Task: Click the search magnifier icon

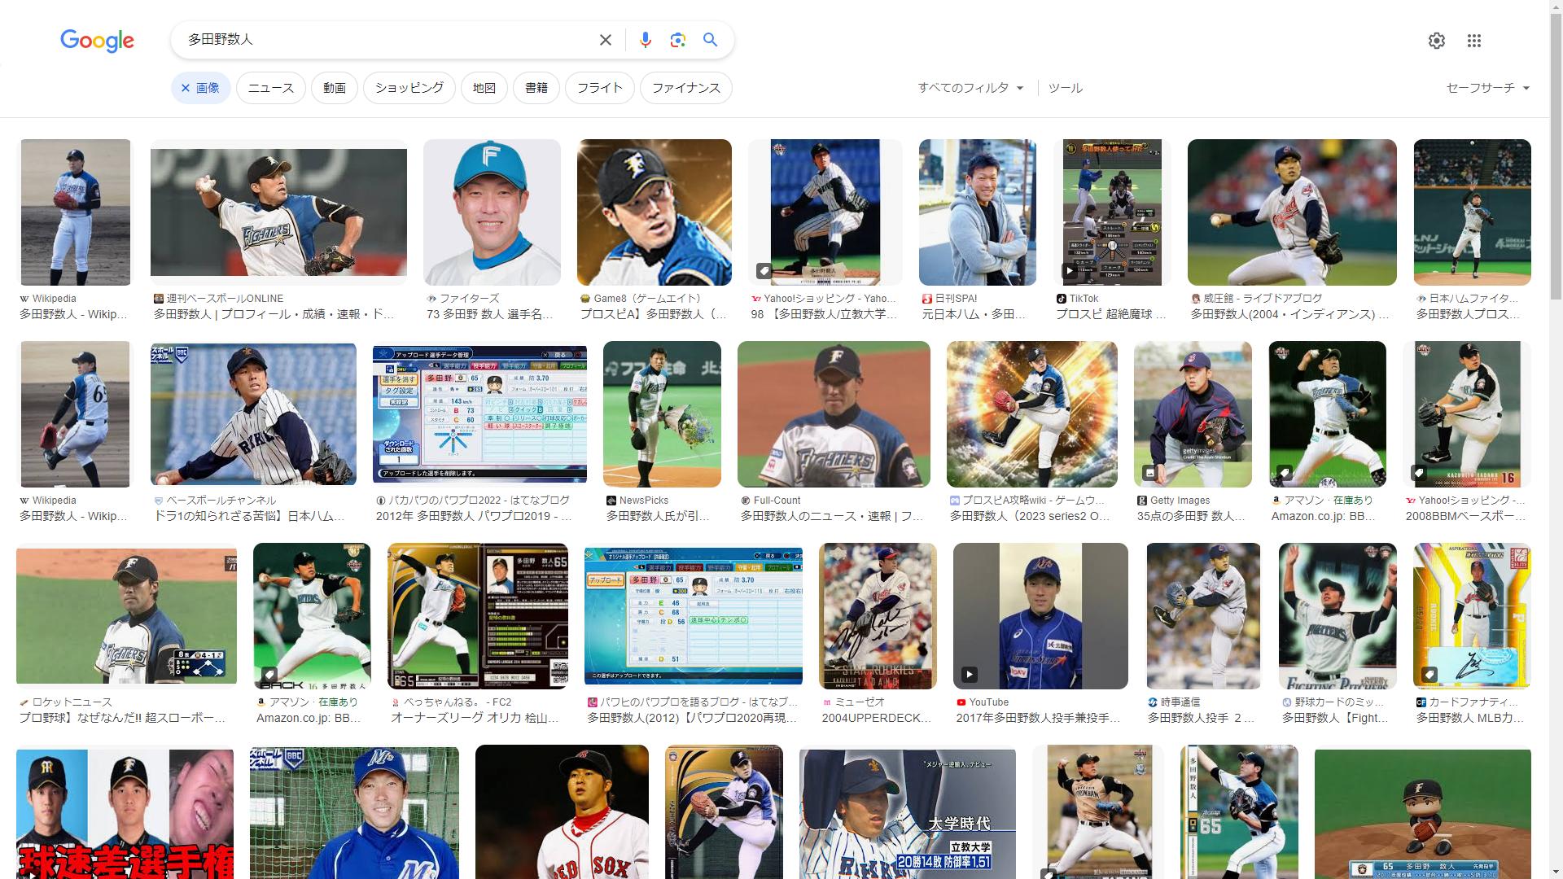Action: [710, 39]
